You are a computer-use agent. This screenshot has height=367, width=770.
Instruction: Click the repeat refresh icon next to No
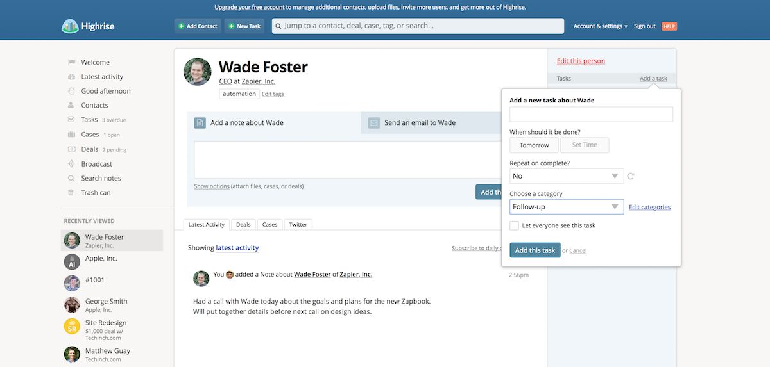[x=631, y=176]
